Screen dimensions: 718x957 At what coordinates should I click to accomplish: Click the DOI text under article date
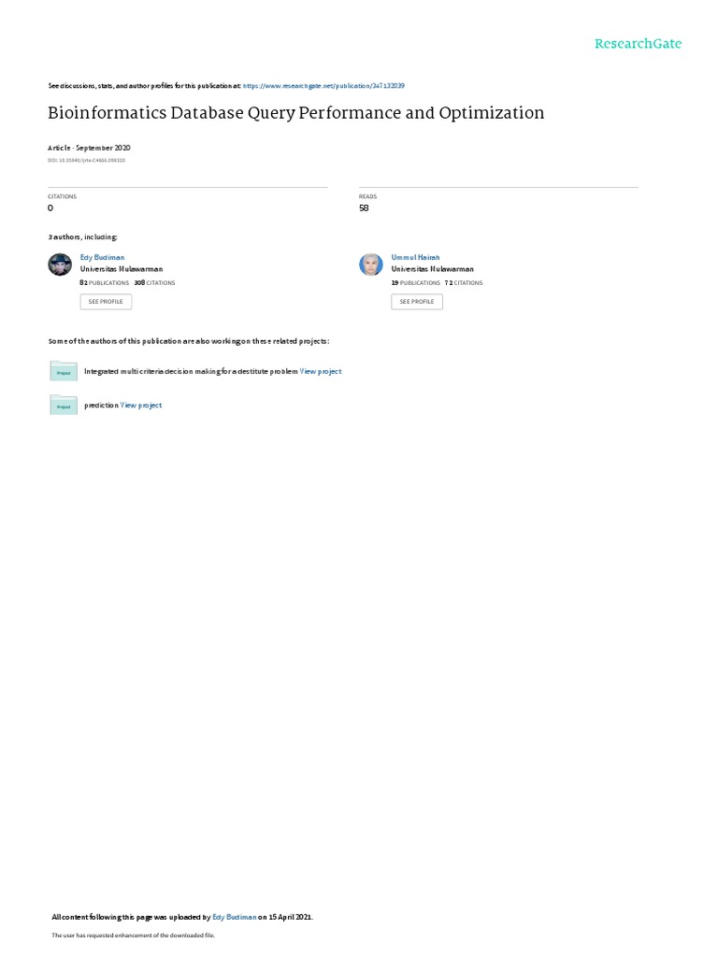[x=87, y=161]
